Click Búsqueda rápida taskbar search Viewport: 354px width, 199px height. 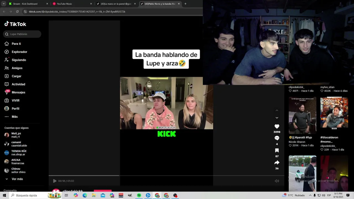click(35, 195)
